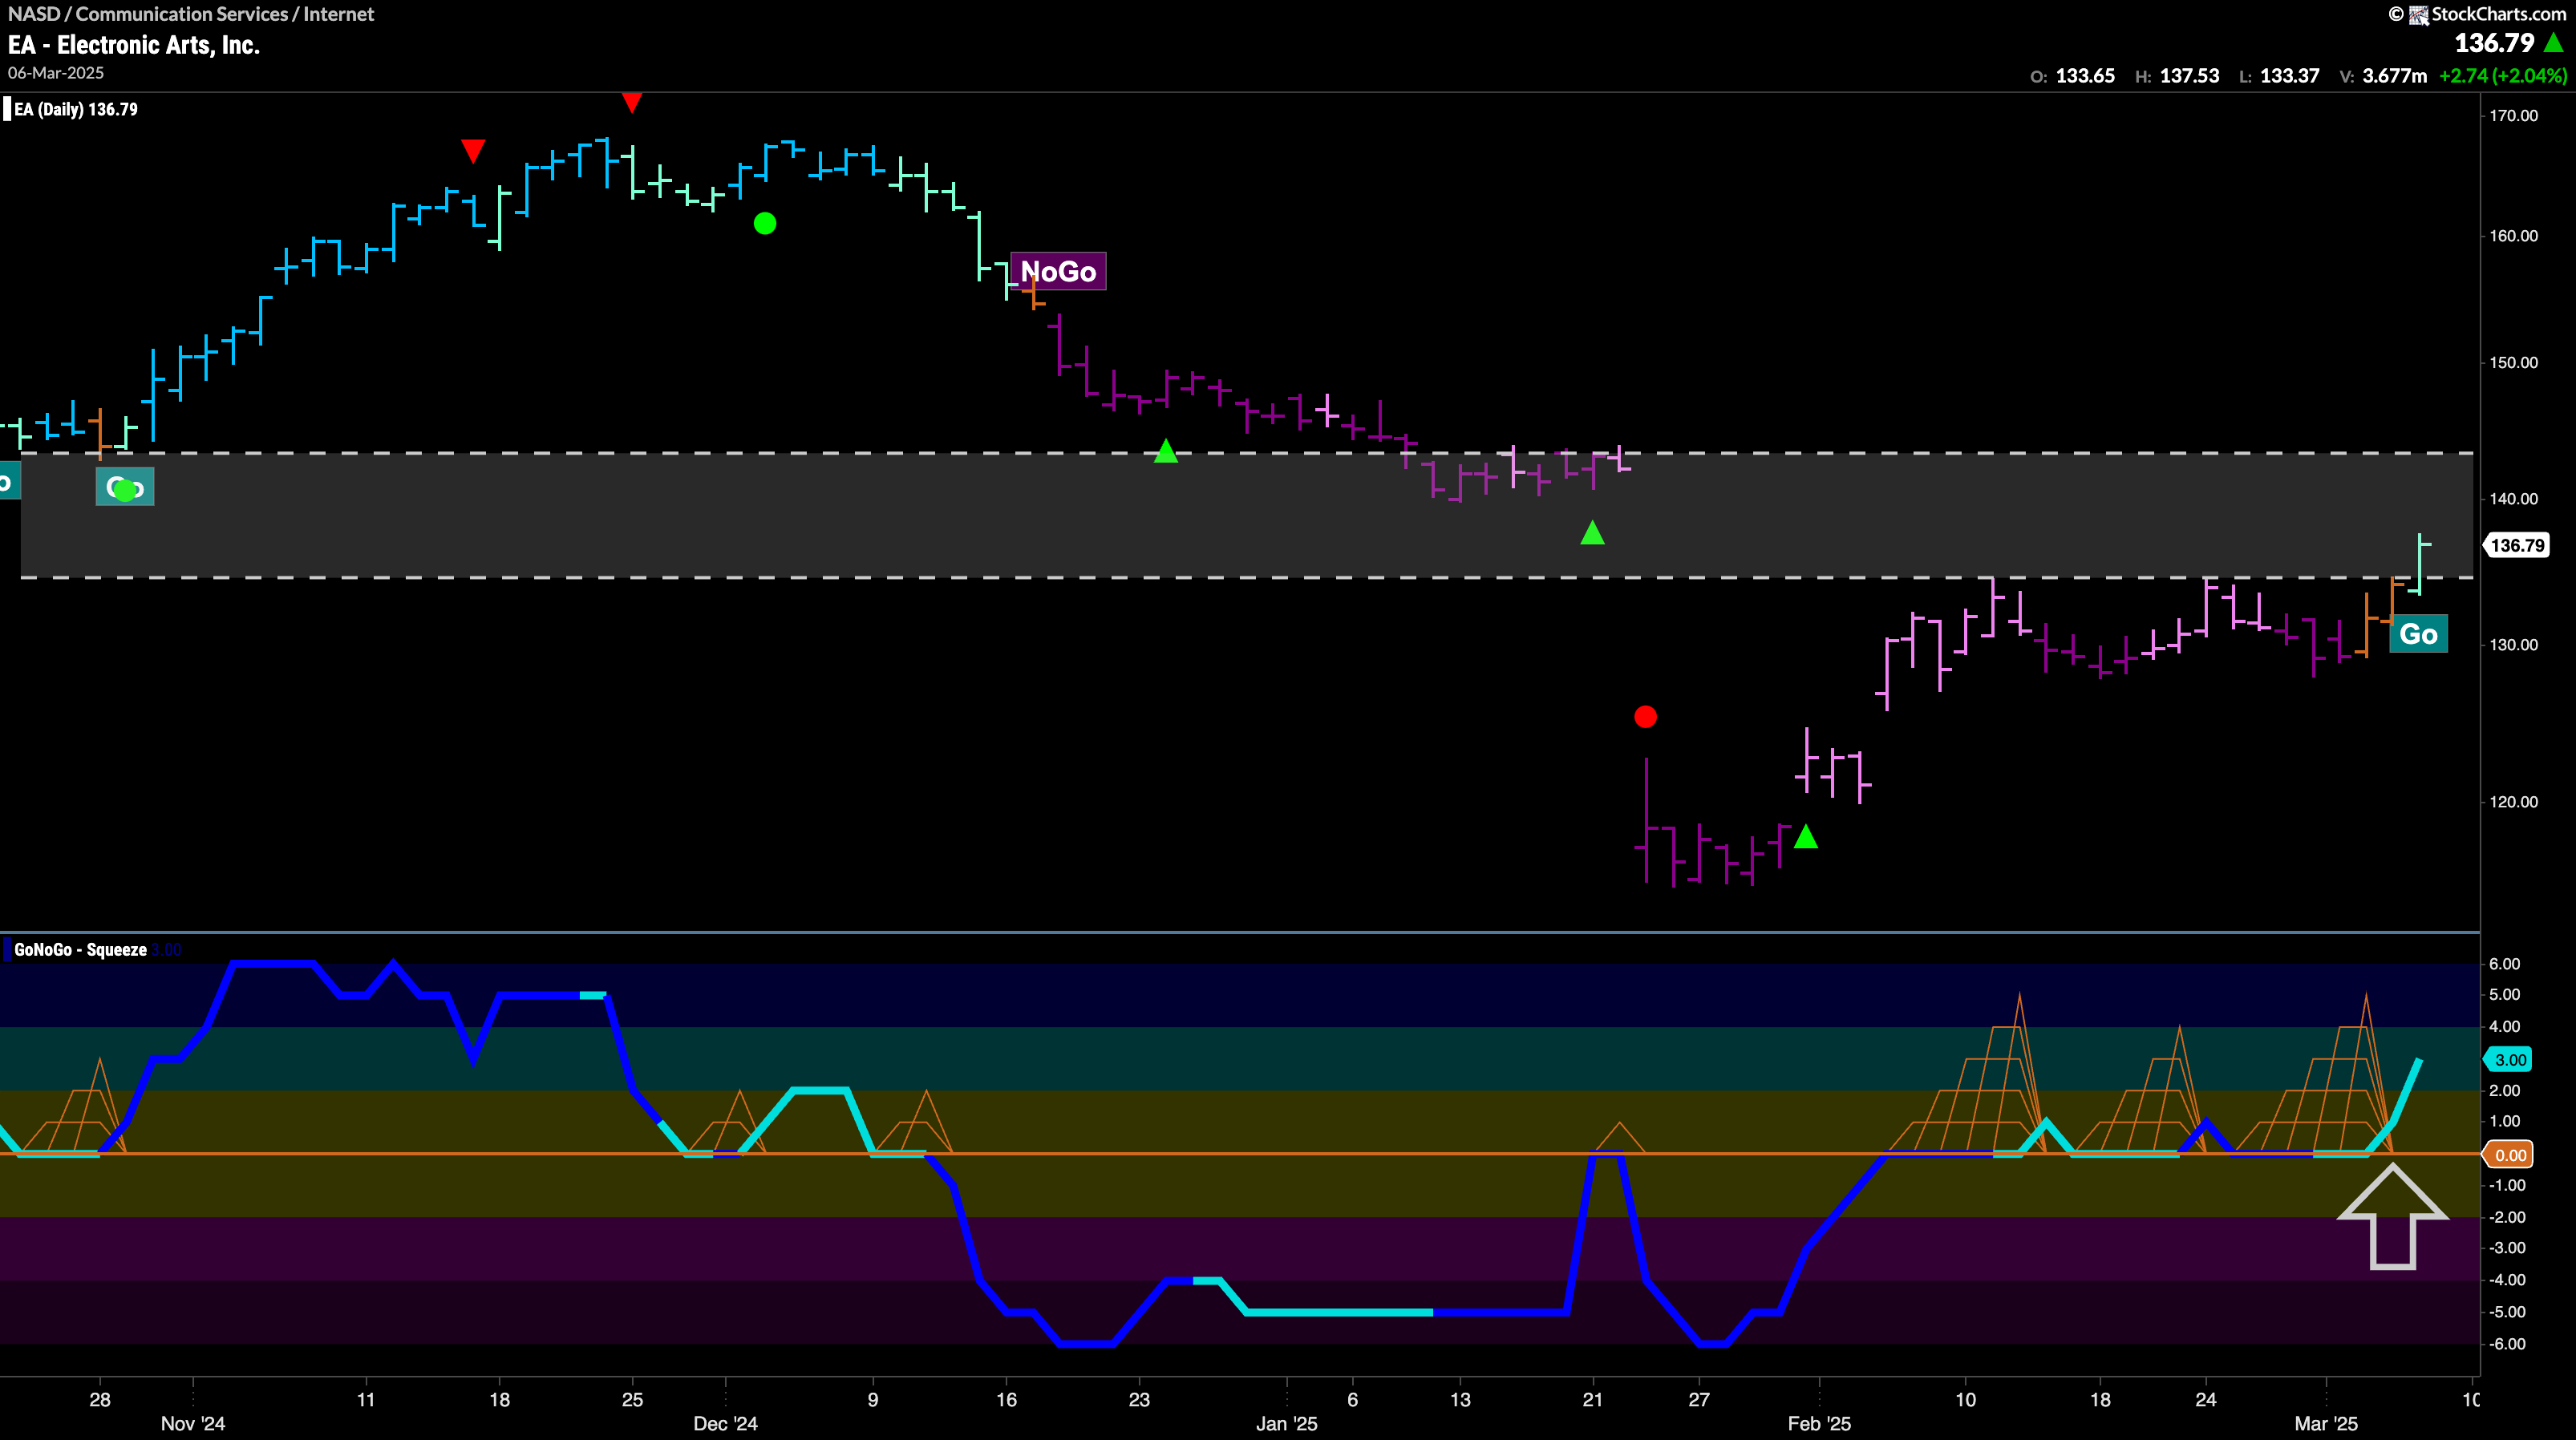The height and width of the screenshot is (1440, 2576).
Task: Click the green up-triangle near 23 December
Action: [x=1166, y=451]
